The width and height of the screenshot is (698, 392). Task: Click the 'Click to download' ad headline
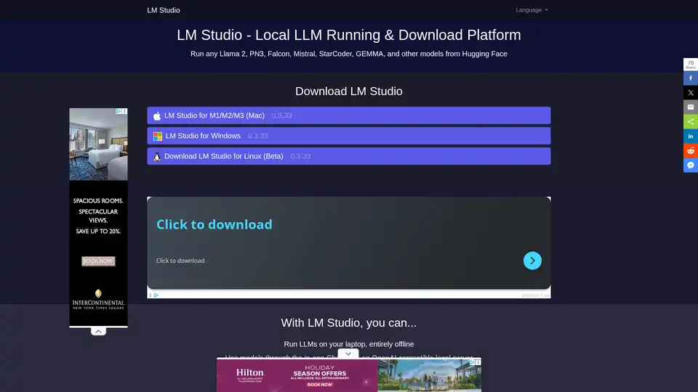tap(214, 224)
